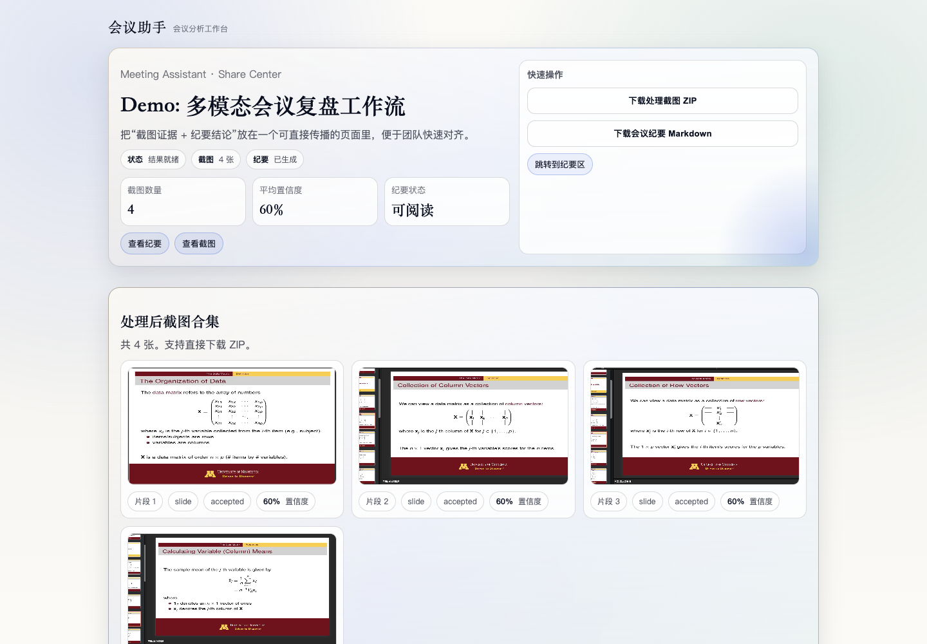Click accepted tag on 片段 2 card
This screenshot has width=927, height=644.
(460, 501)
